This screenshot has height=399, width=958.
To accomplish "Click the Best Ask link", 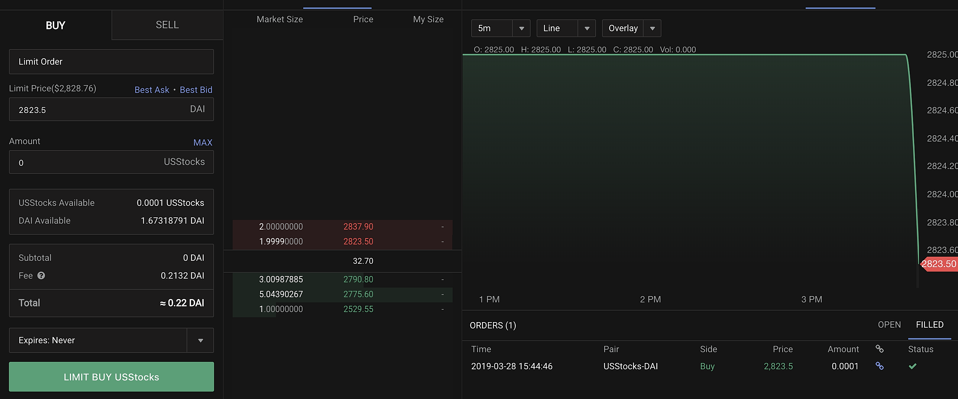I will pos(152,90).
